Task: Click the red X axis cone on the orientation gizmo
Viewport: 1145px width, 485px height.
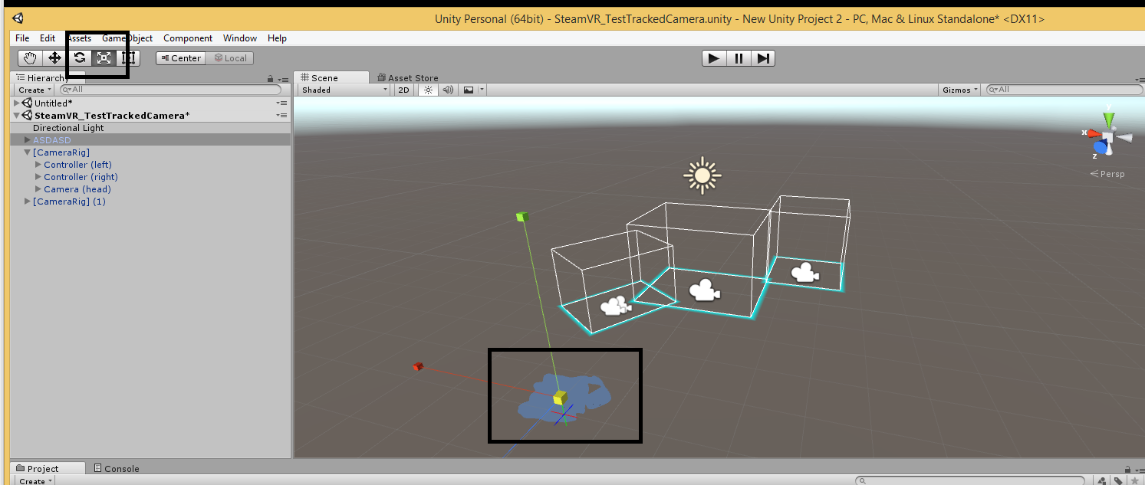Action: 1094,133
